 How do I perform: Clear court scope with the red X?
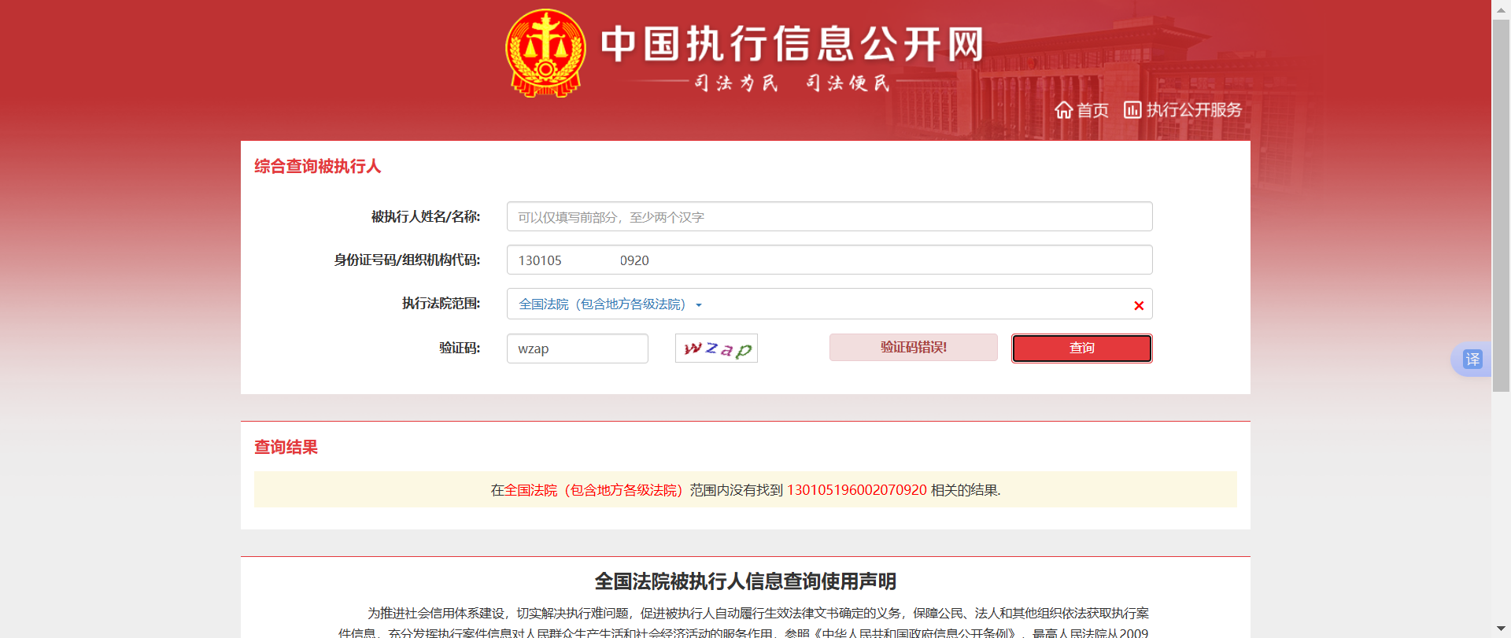click(1138, 306)
